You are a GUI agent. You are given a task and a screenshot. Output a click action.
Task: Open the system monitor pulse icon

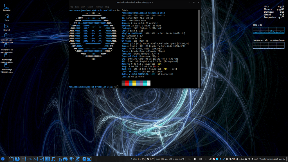pos(35,159)
